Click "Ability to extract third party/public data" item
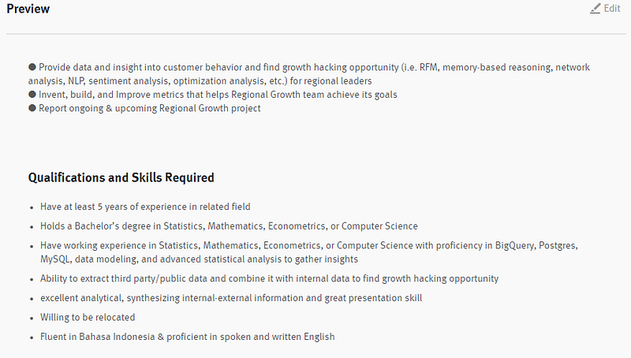The height and width of the screenshot is (358, 631). coord(269,278)
